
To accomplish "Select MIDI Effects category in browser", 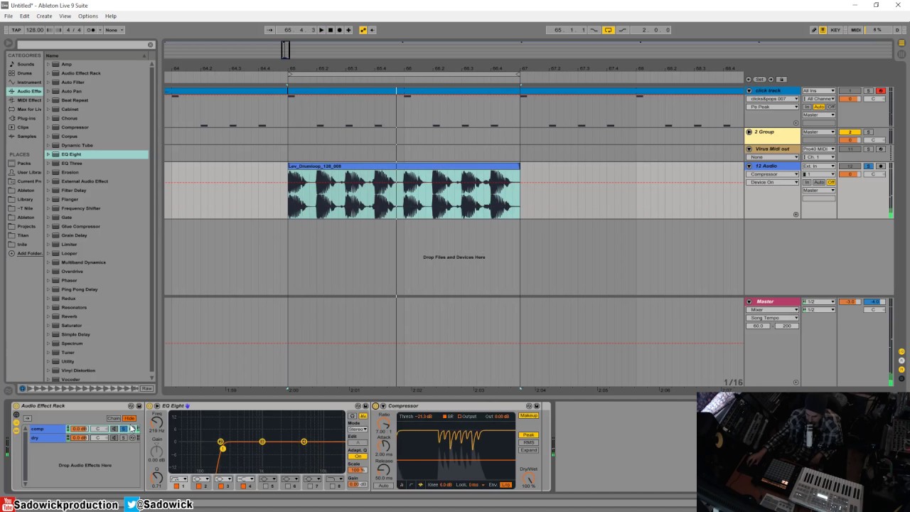I will coord(25,100).
